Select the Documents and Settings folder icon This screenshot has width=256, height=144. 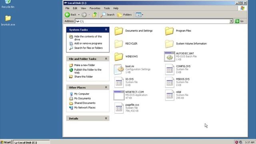coord(119,31)
